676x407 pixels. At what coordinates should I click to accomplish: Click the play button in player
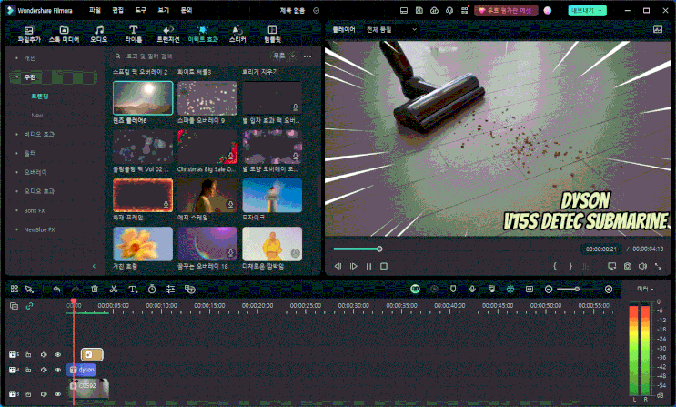(354, 266)
